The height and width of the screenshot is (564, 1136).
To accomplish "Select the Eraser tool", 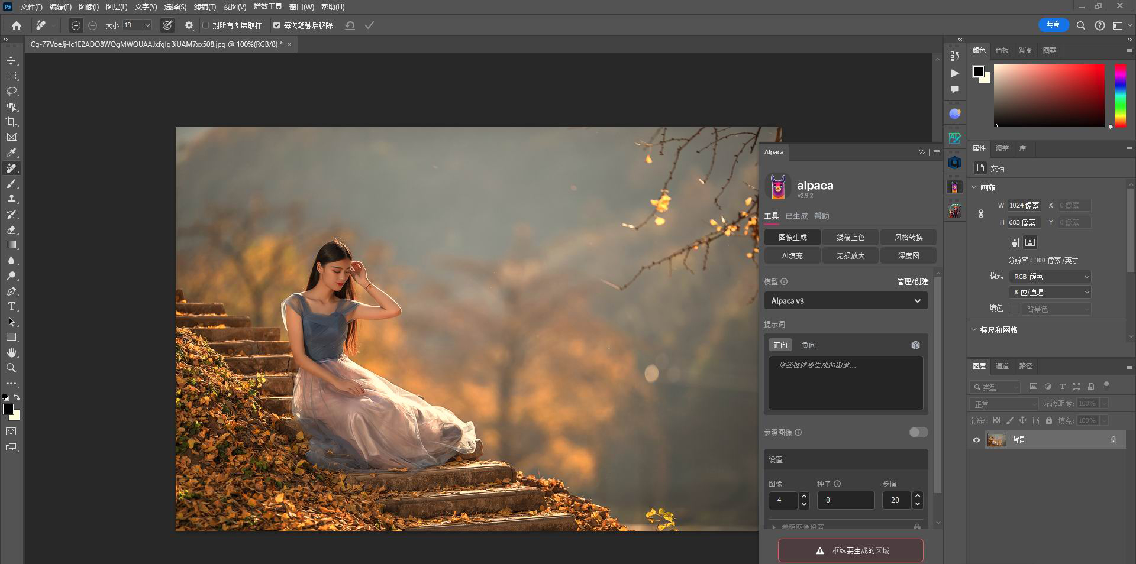I will (11, 230).
